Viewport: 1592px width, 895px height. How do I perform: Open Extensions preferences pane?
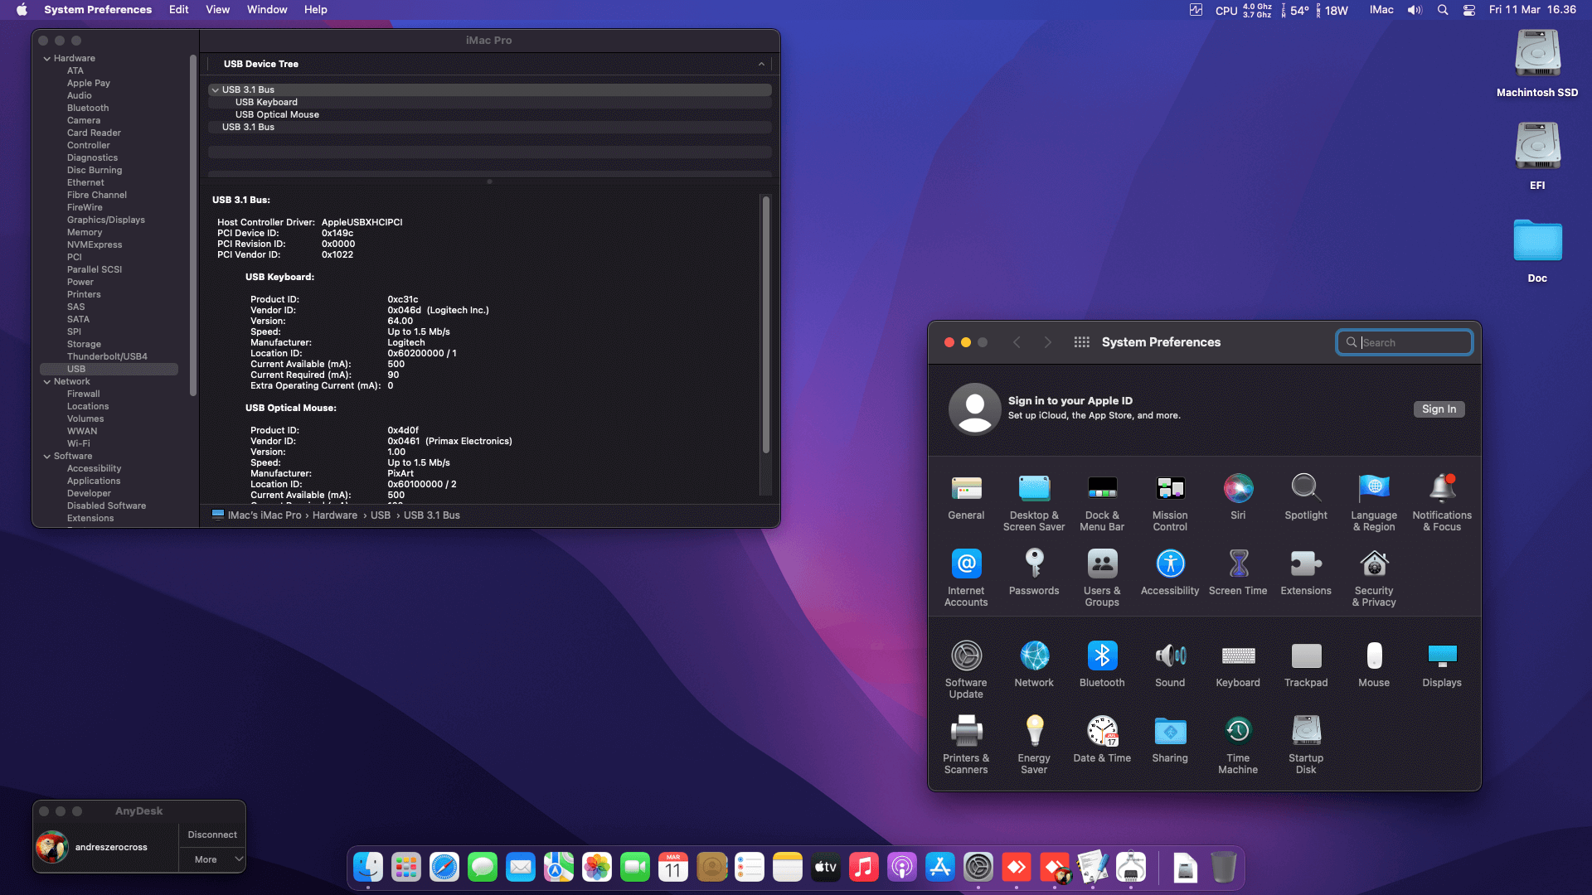pyautogui.click(x=1306, y=573)
